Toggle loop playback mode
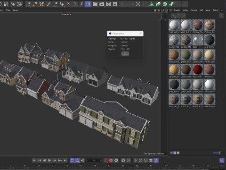Viewport: 226px width, 170px height. pos(72,161)
